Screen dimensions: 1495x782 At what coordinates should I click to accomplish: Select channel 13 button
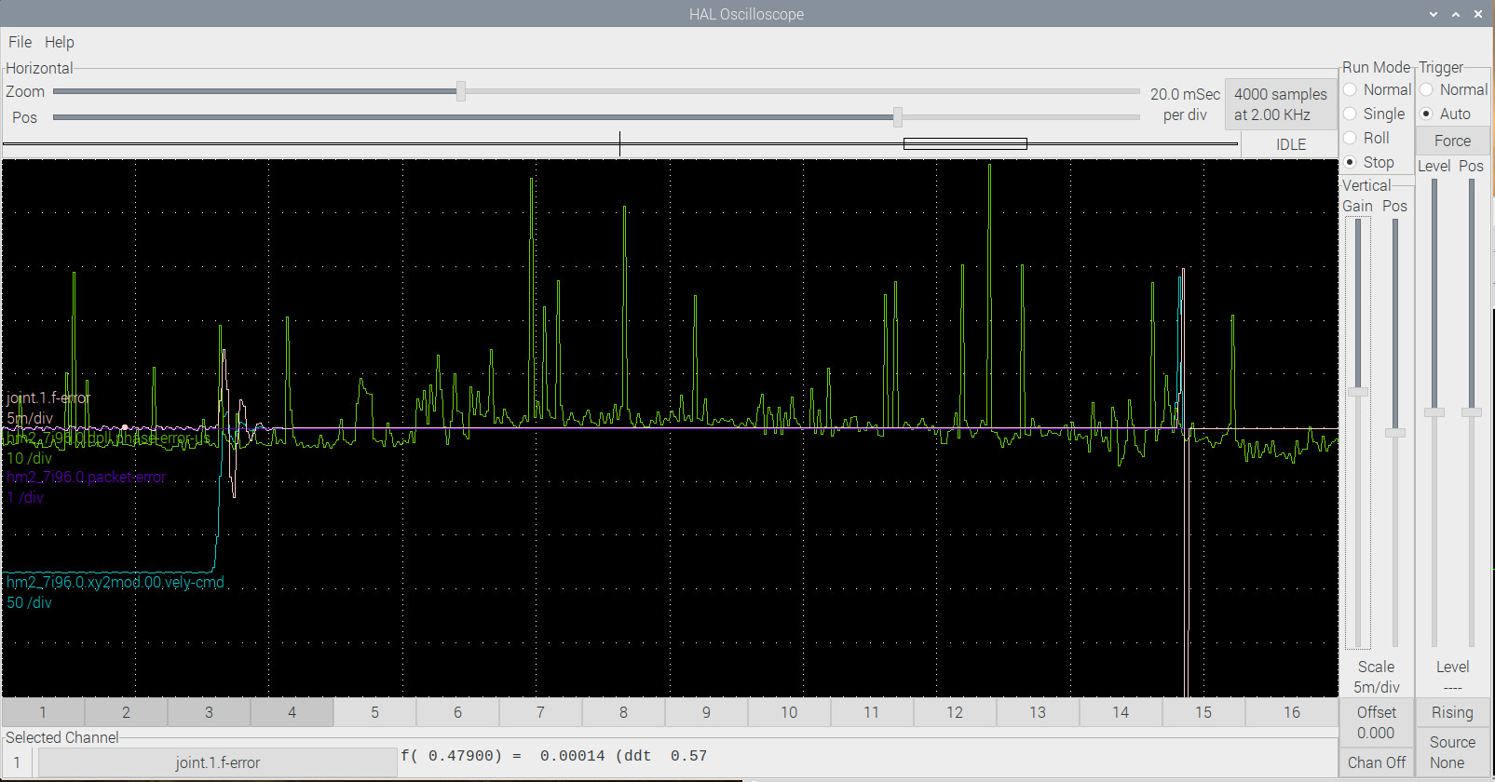[x=1038, y=712]
